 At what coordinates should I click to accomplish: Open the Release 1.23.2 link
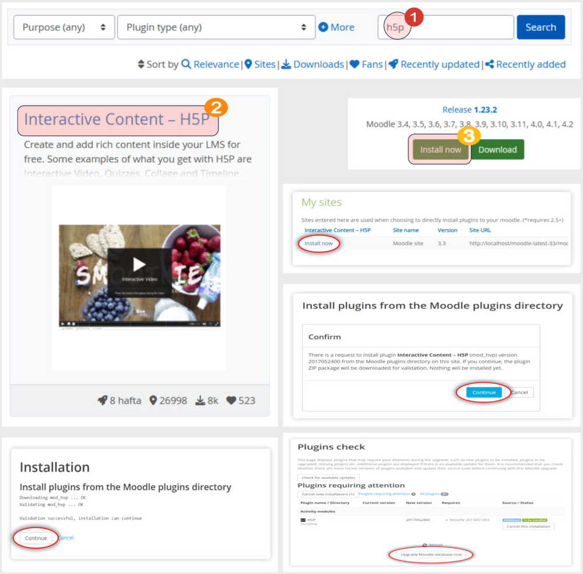[469, 110]
